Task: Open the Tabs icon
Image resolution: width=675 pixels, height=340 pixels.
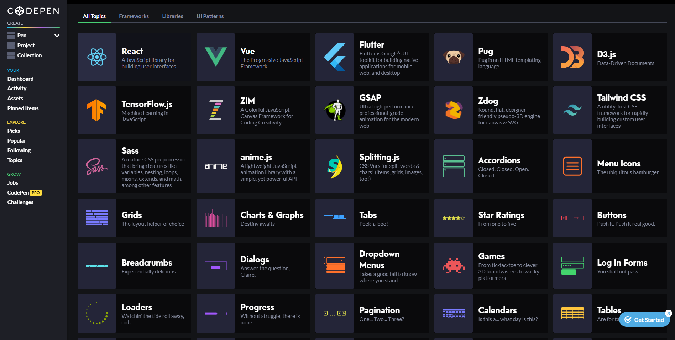Action: [x=335, y=218]
